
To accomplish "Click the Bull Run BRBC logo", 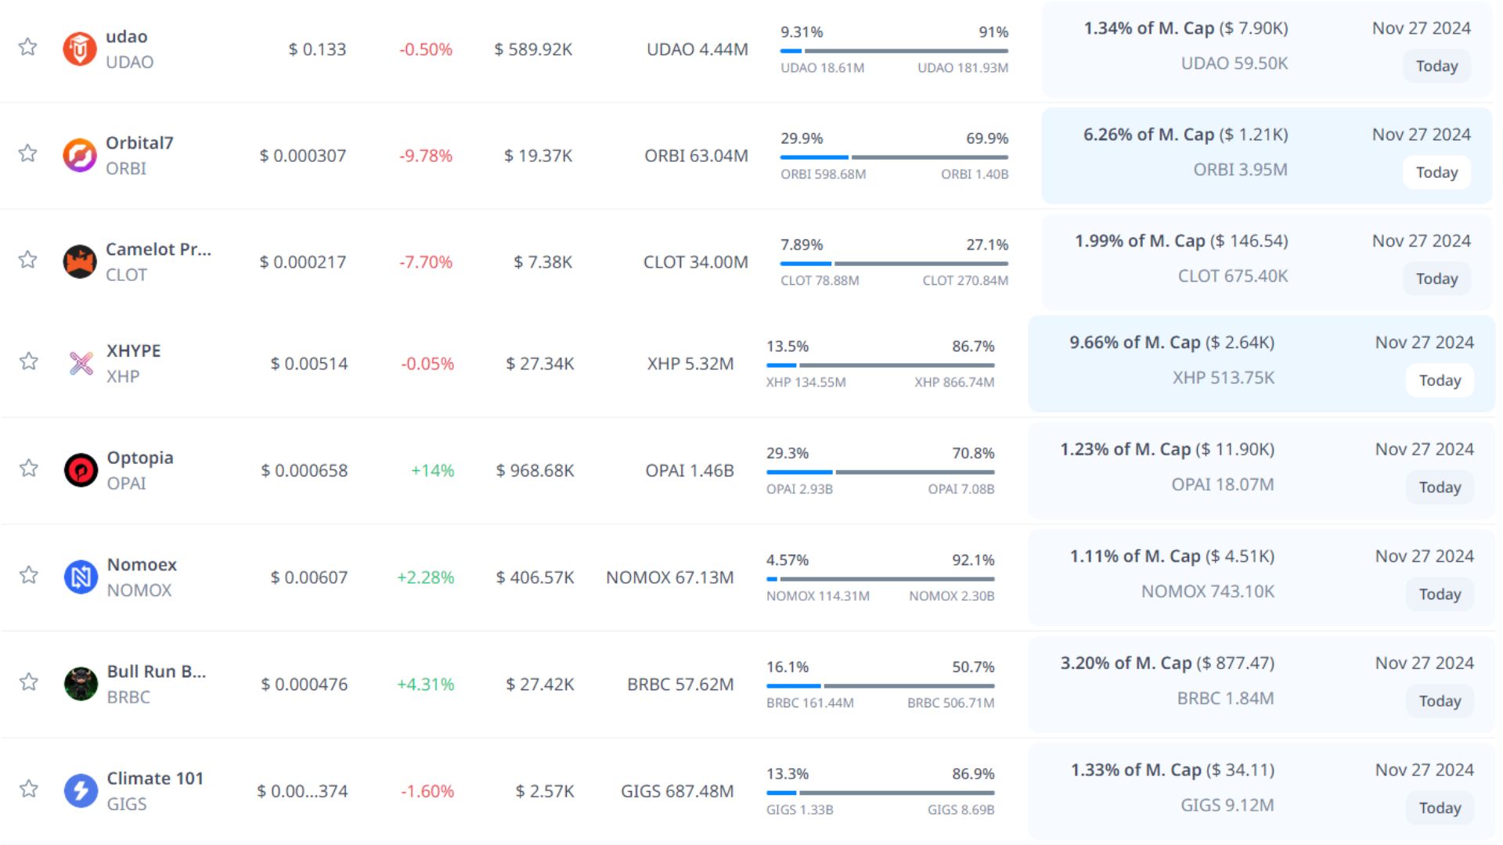I will 81,684.
